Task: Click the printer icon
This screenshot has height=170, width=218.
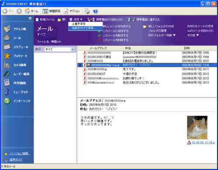Action: click(x=87, y=11)
